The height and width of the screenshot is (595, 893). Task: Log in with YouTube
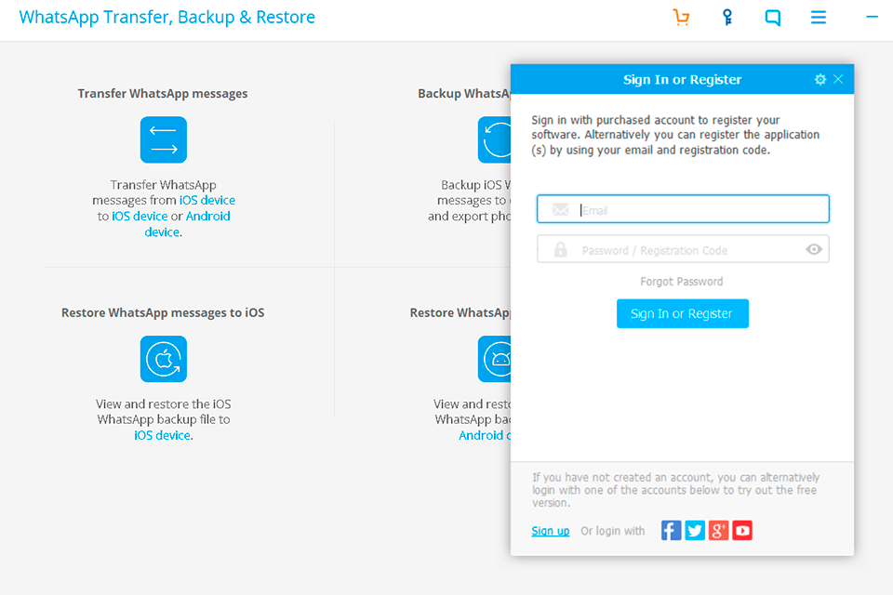[x=742, y=530]
